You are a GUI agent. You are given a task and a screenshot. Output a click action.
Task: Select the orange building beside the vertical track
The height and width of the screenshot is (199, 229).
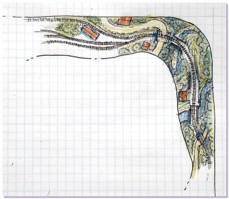click(x=183, y=96)
